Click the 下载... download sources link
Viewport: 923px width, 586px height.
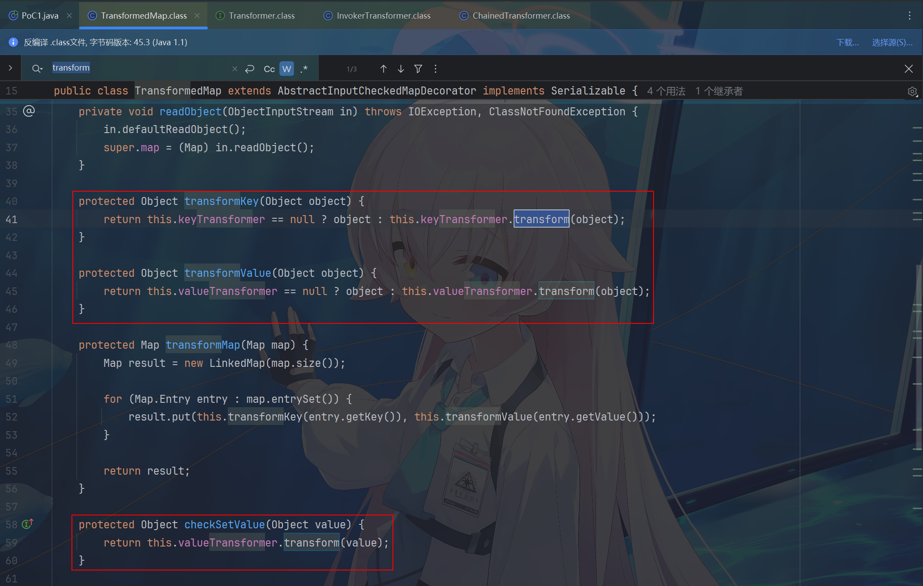click(x=848, y=42)
